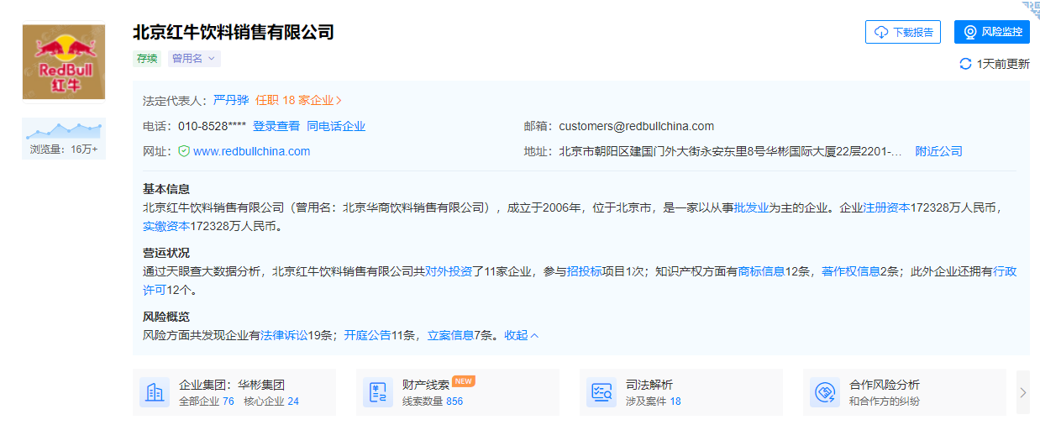Open the 企业集团:华彬集团 card title
Viewport: 1040px width, 425px height.
coord(232,385)
